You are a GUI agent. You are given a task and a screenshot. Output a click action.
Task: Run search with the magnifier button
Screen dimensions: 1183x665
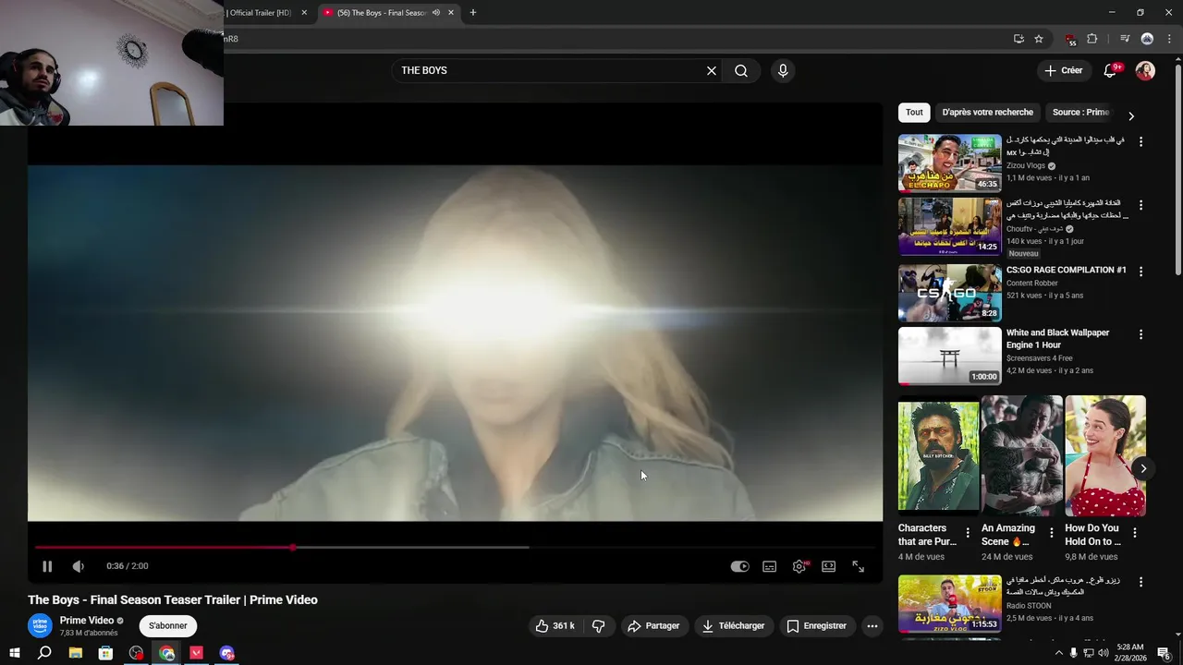coord(741,70)
